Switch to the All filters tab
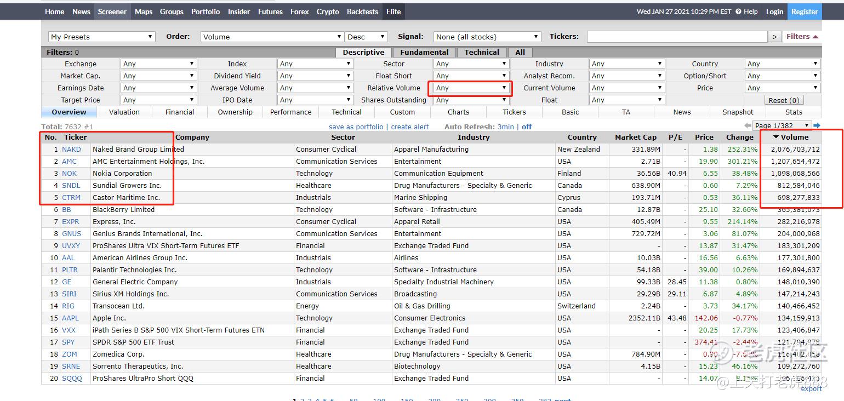Screen dimensions: 844x401 (520, 53)
